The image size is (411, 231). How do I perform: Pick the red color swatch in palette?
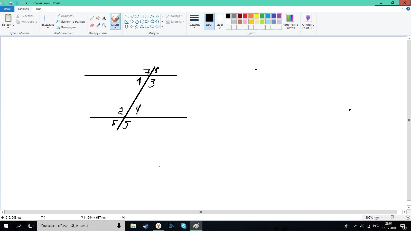(x=245, y=16)
